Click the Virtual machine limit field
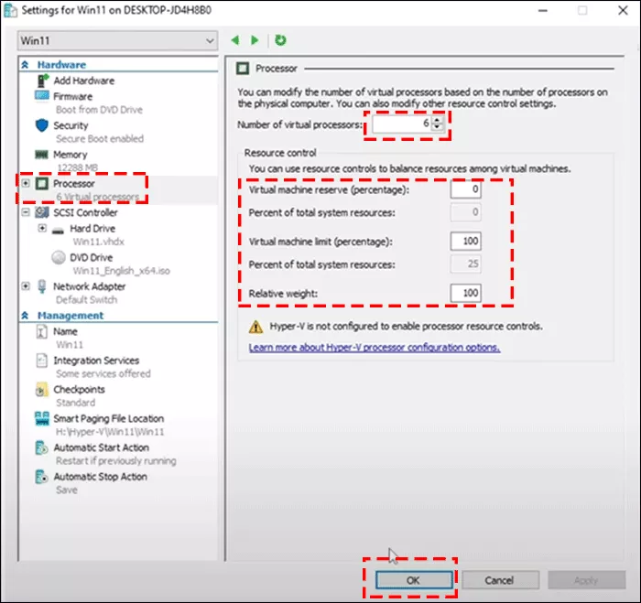Screen dimensions: 641x603 click(465, 241)
